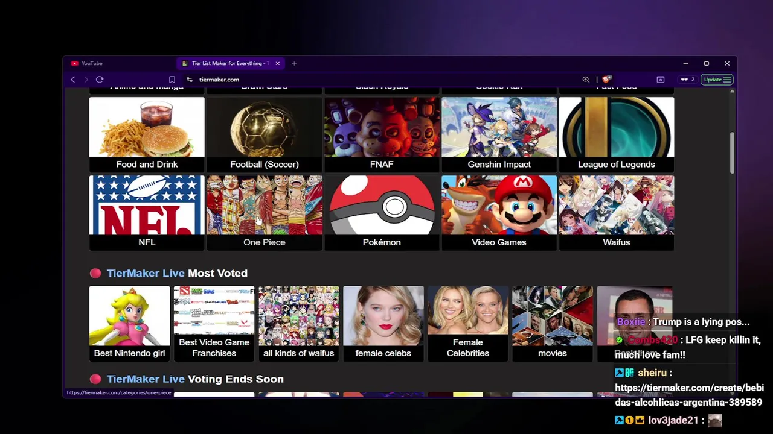
Task: Open the sidebar search panel icon
Action: tap(661, 80)
